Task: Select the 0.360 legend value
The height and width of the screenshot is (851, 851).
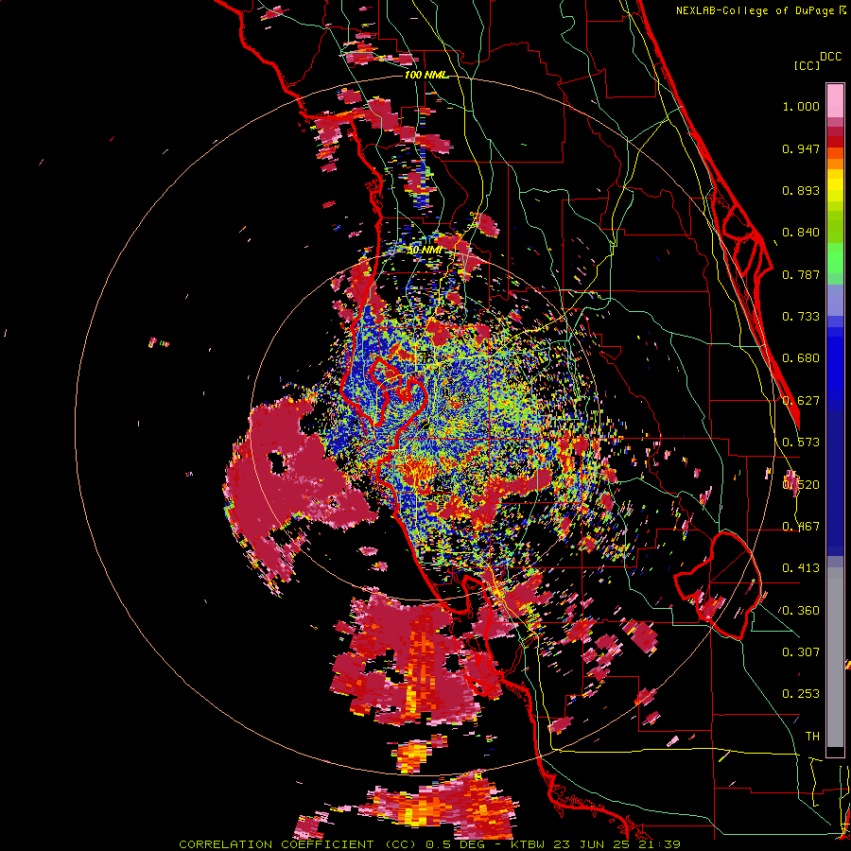Action: [x=801, y=611]
